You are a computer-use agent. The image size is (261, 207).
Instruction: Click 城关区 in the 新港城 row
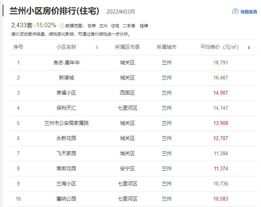(x=127, y=78)
